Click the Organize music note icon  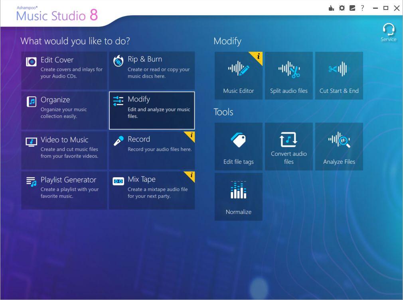(x=32, y=102)
